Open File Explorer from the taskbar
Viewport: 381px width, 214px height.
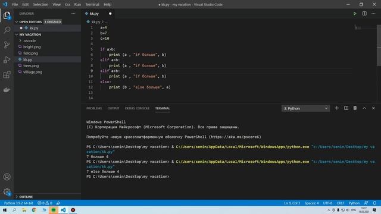pos(24,210)
